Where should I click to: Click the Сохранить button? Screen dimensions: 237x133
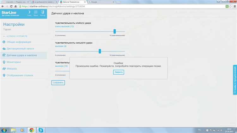[x=58, y=83]
